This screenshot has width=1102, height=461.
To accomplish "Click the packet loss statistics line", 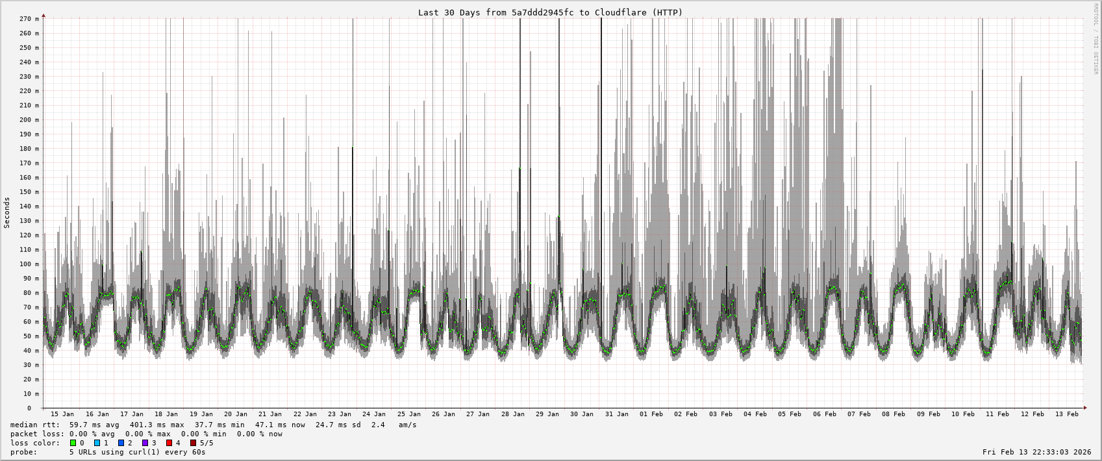I will click(146, 434).
